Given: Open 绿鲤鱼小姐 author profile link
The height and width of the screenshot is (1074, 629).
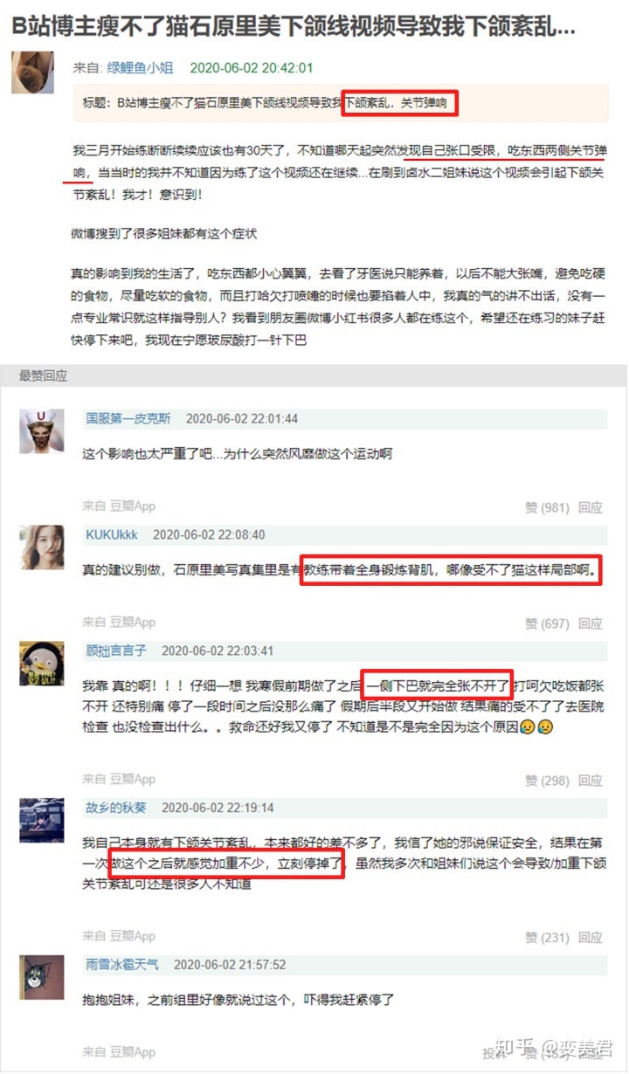Looking at the screenshot, I should click(x=140, y=67).
